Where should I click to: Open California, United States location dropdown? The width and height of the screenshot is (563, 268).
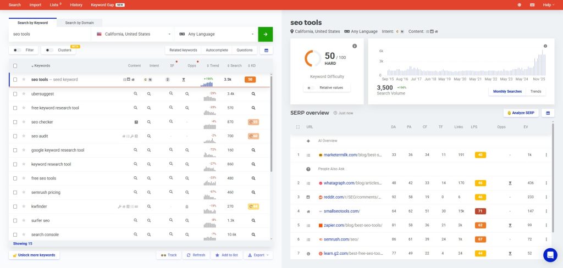pyautogui.click(x=133, y=34)
